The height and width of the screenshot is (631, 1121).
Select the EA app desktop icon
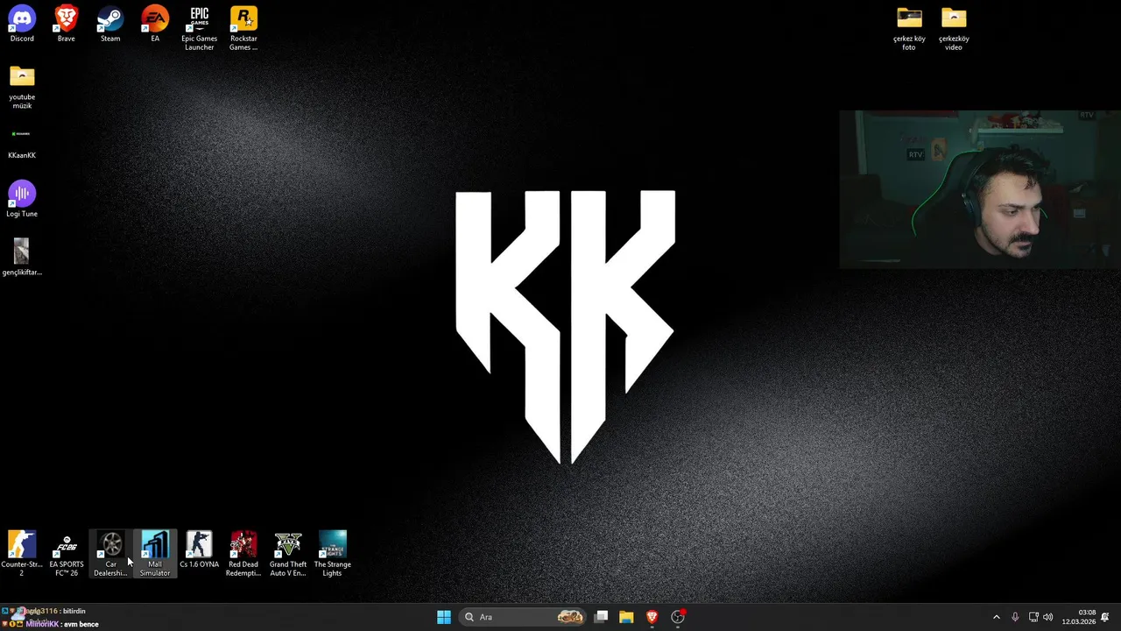[155, 24]
